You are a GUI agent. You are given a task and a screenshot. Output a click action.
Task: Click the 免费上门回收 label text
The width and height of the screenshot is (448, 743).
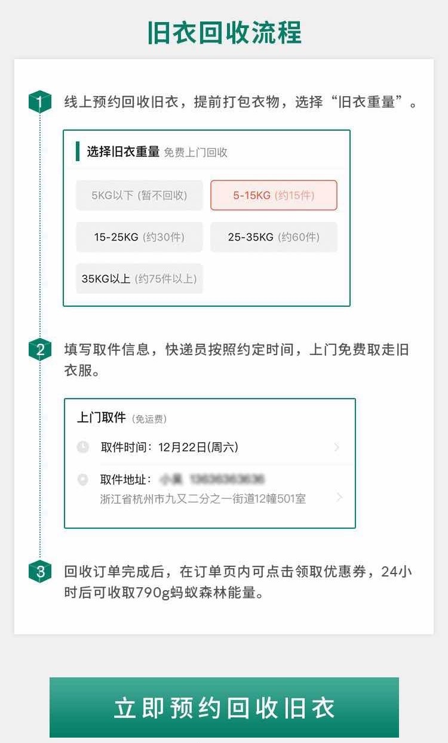point(196,152)
